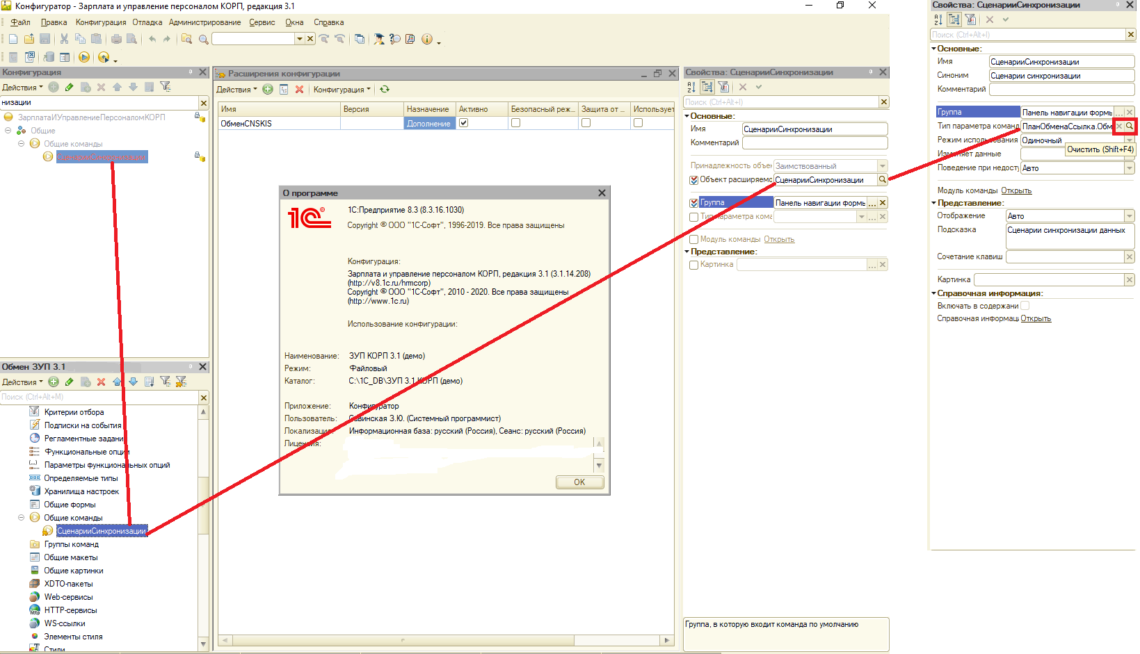
Task: Toggle the Объект расширяемой checkbox
Action: pos(693,180)
